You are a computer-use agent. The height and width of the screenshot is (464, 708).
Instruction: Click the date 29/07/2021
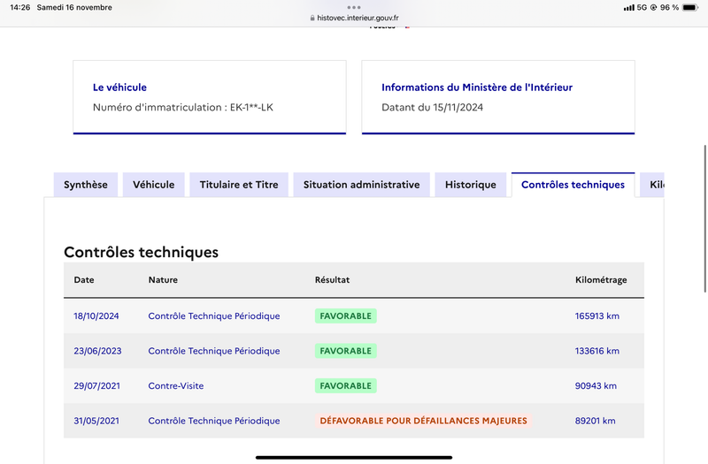(97, 386)
